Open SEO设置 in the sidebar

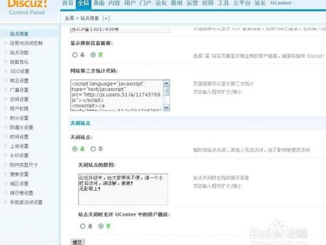[x=20, y=71]
